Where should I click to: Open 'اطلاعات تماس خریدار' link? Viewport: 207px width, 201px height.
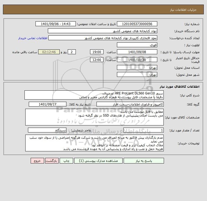[33, 38]
